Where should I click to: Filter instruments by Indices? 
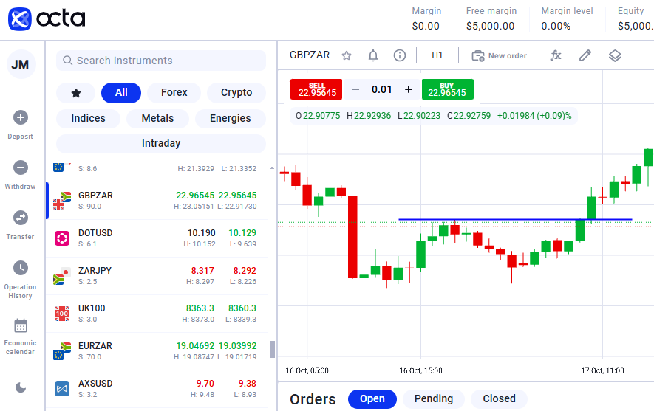click(89, 119)
